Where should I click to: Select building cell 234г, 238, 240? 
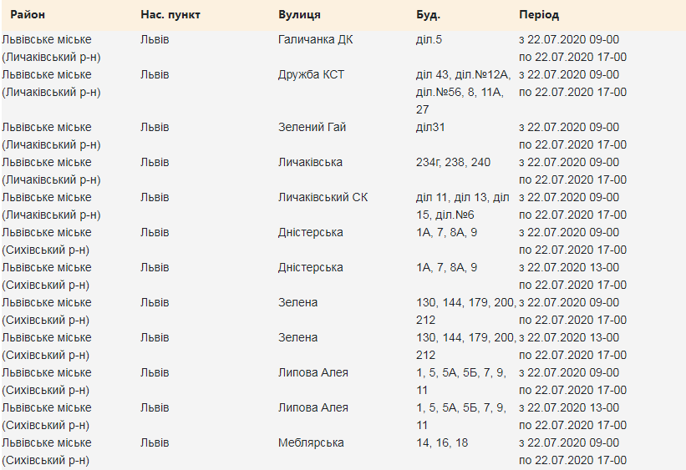[x=453, y=162]
